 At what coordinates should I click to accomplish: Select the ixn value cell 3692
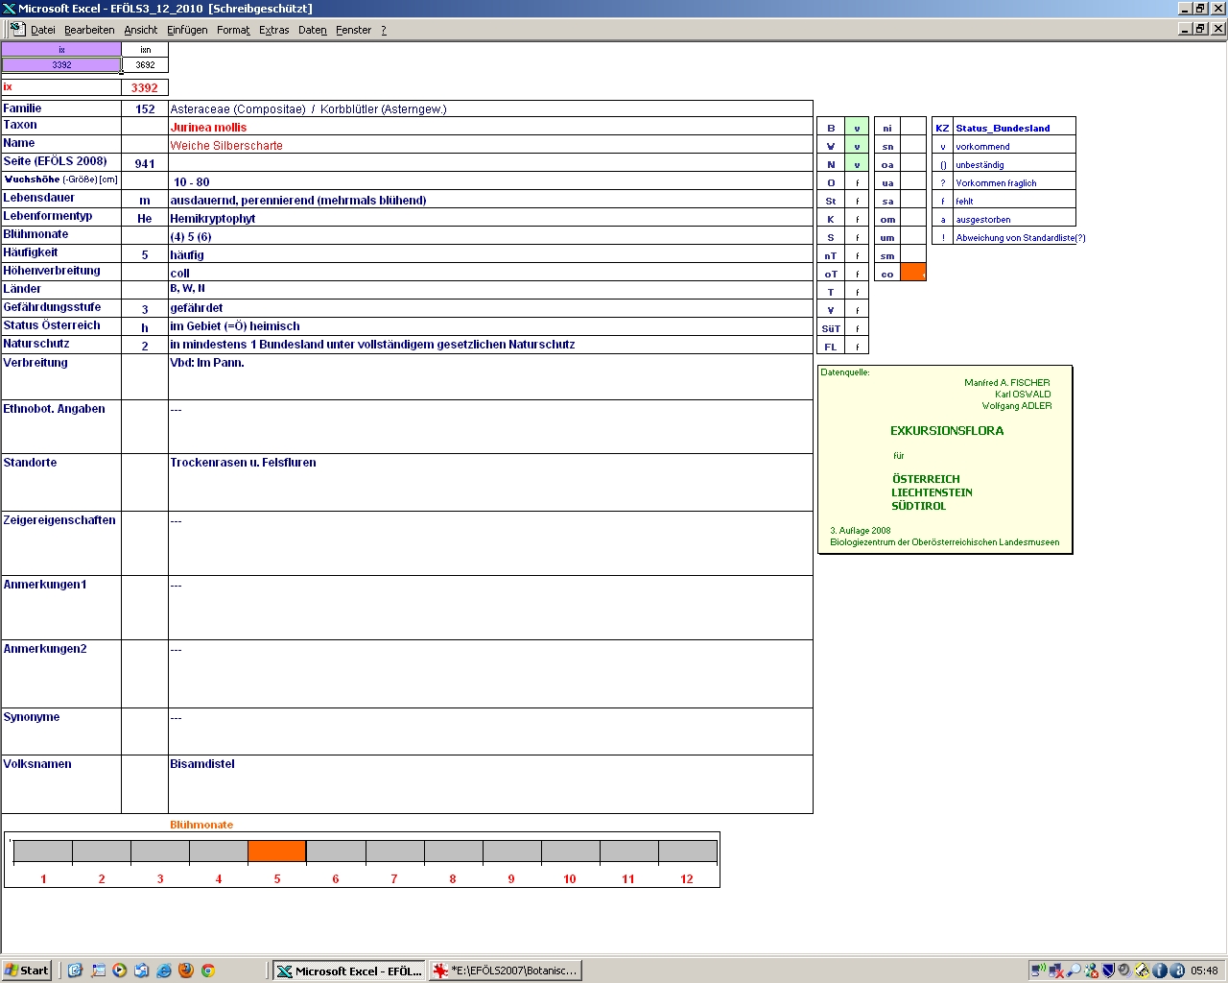[145, 65]
